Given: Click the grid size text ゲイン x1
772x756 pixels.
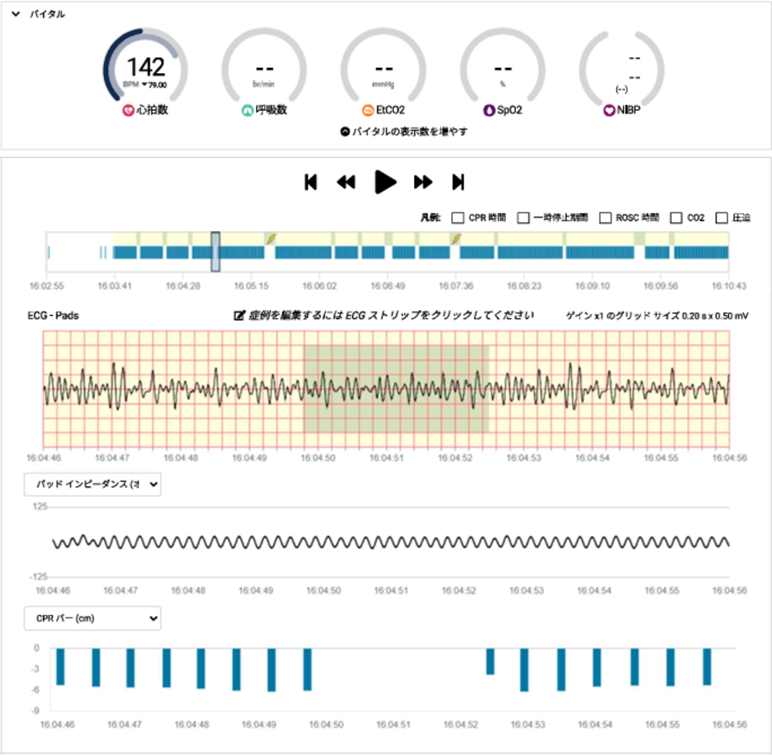Looking at the screenshot, I should (x=657, y=316).
